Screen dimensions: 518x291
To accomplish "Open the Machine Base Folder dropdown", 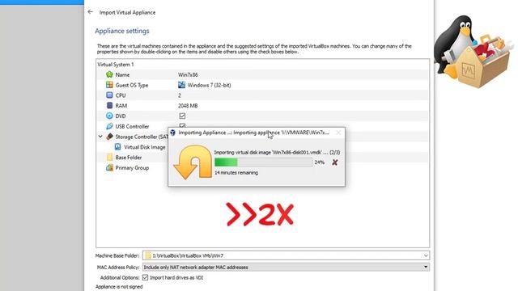I will [426, 255].
